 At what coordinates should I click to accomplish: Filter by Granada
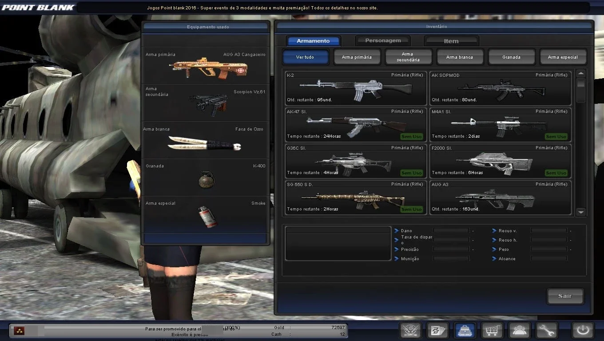point(511,57)
